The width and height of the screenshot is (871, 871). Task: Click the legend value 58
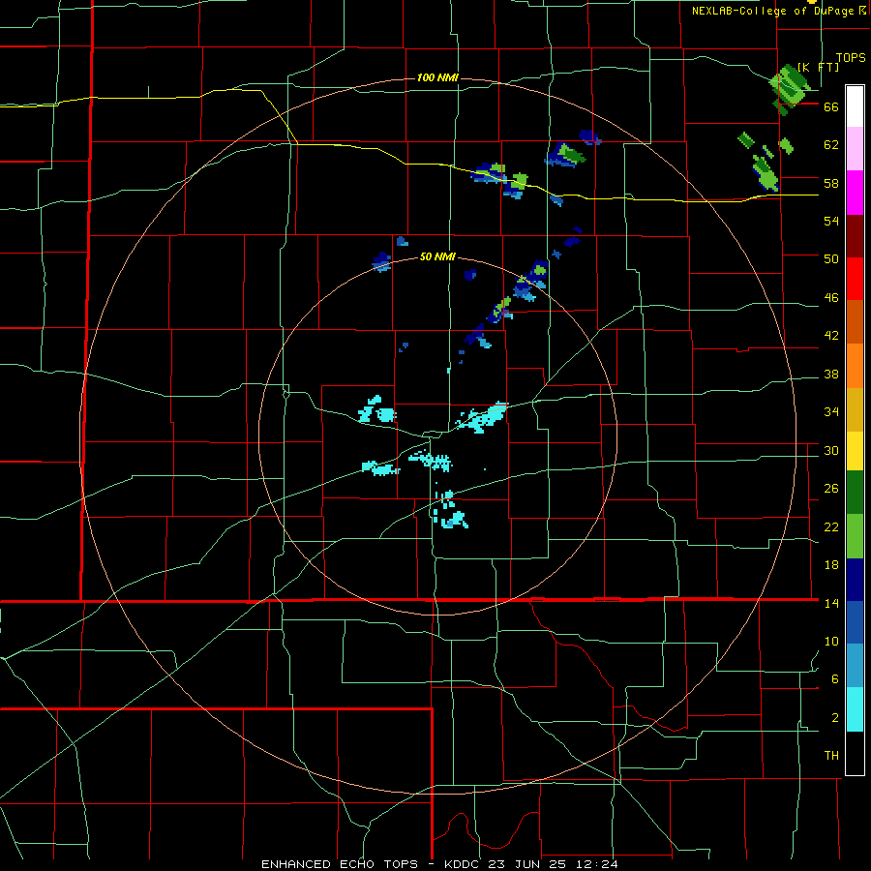coord(831,183)
